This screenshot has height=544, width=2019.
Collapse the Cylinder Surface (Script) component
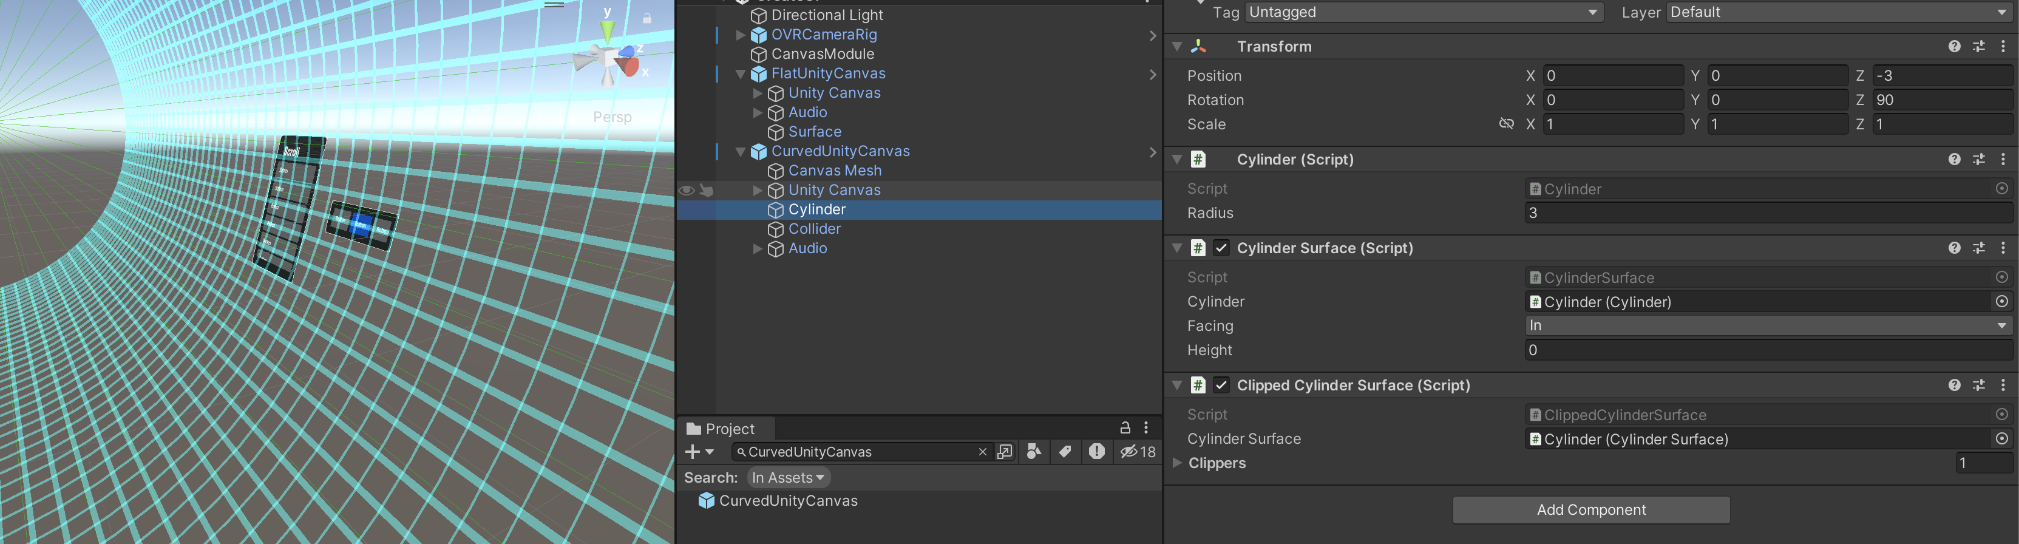pos(1176,248)
